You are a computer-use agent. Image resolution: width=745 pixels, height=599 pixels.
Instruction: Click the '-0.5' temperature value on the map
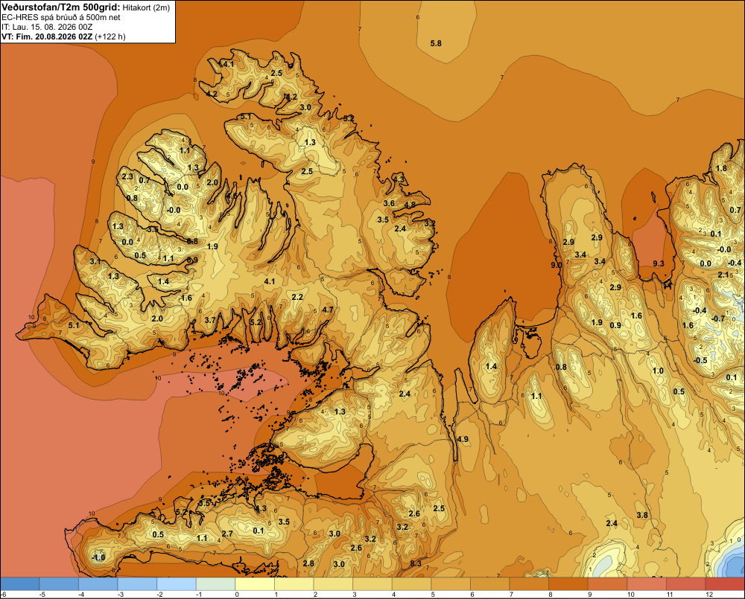tap(700, 360)
